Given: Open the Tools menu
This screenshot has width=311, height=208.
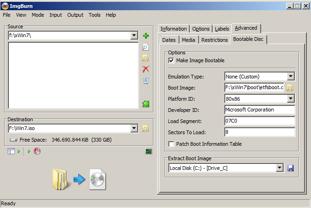Looking at the screenshot, I should (94, 15).
